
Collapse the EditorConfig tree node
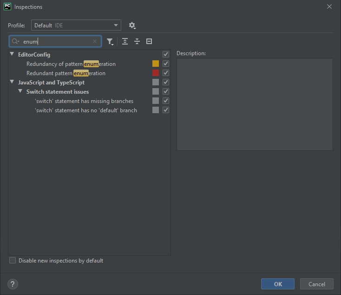click(x=12, y=54)
